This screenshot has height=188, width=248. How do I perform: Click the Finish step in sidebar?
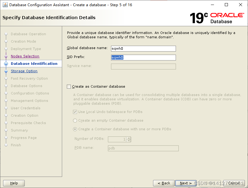[x=16, y=145]
